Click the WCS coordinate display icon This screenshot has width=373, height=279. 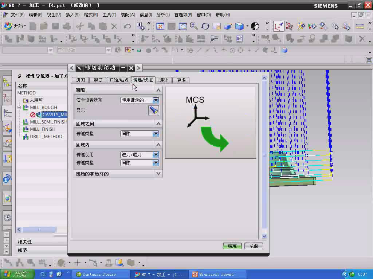278,26
